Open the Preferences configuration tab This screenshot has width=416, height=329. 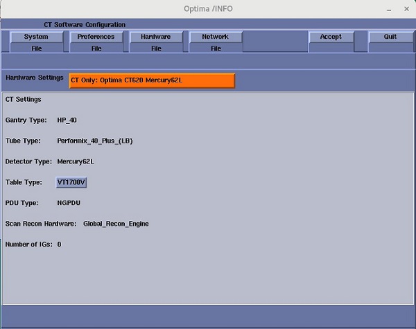pyautogui.click(x=96, y=37)
